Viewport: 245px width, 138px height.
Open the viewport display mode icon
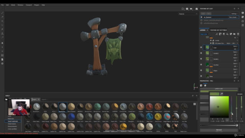tap(187, 9)
